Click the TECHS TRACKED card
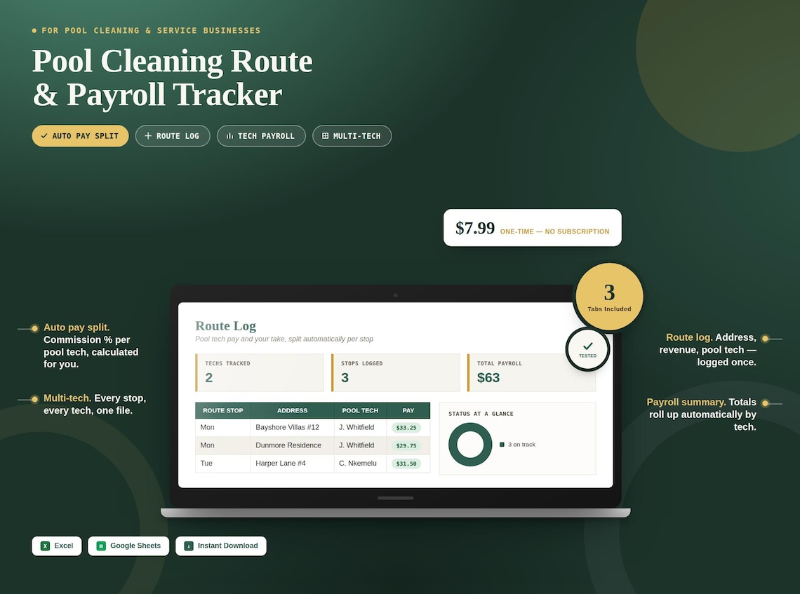Viewport: 800px width, 594px height. point(260,372)
